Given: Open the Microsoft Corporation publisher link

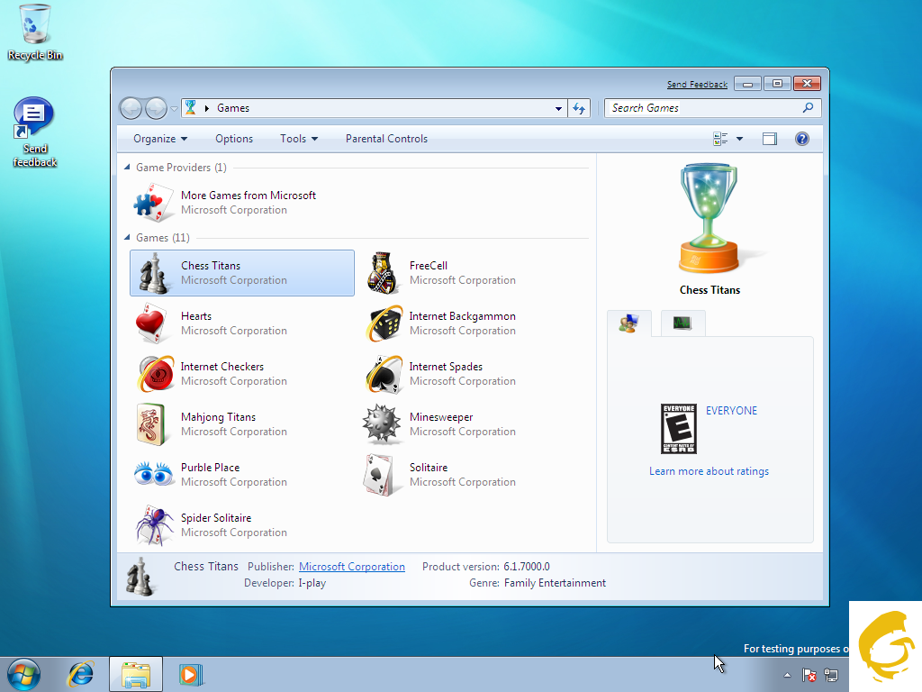Looking at the screenshot, I should [352, 567].
